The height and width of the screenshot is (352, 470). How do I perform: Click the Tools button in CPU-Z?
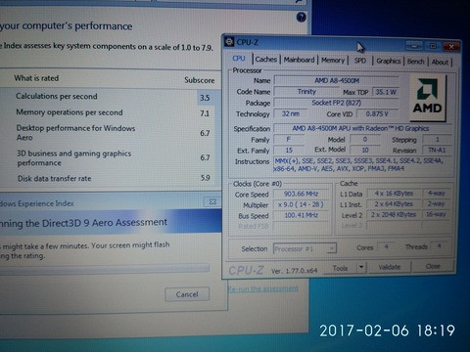click(x=340, y=268)
